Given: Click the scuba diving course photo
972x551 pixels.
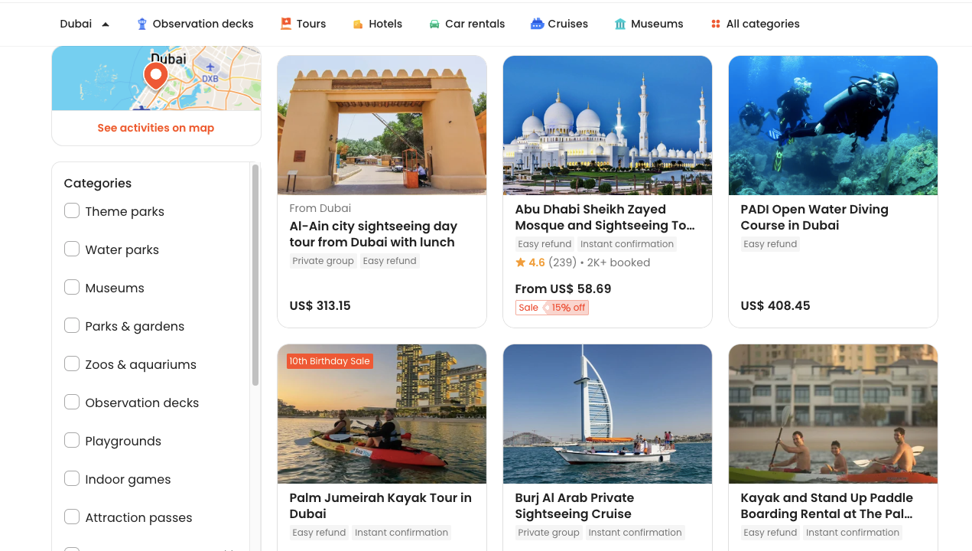Looking at the screenshot, I should coord(833,126).
